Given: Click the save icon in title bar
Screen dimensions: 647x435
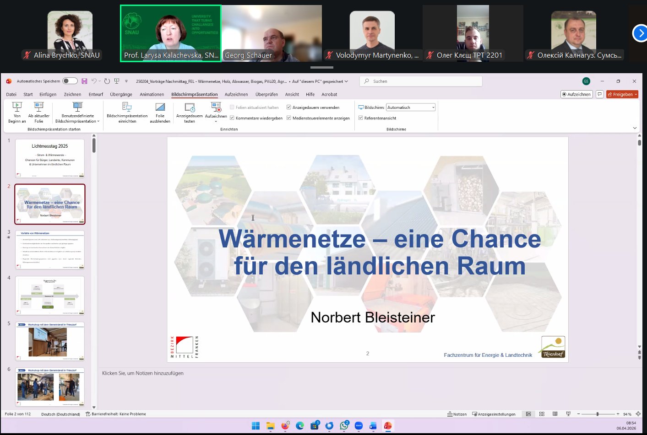Looking at the screenshot, I should click(x=84, y=81).
